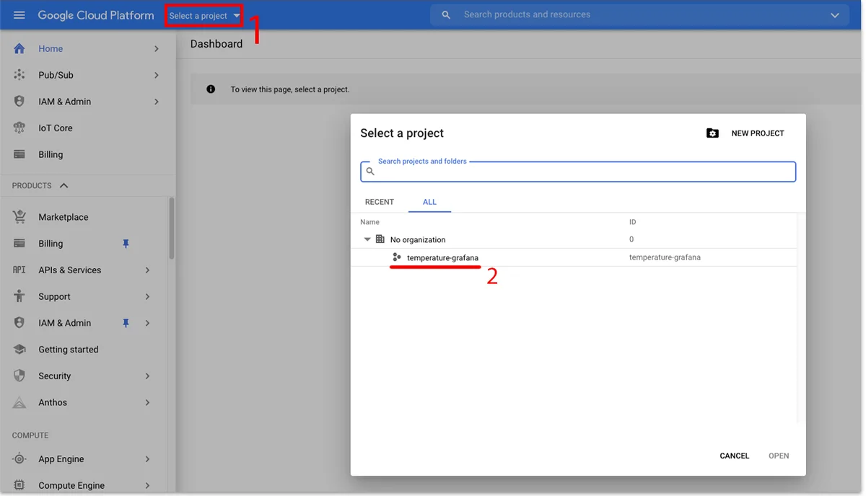Collapse the No organization tree node

367,239
